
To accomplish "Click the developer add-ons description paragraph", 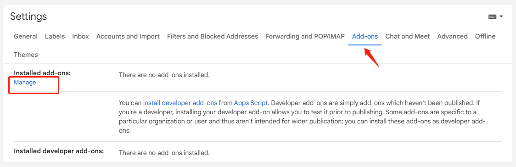I will [302, 117].
